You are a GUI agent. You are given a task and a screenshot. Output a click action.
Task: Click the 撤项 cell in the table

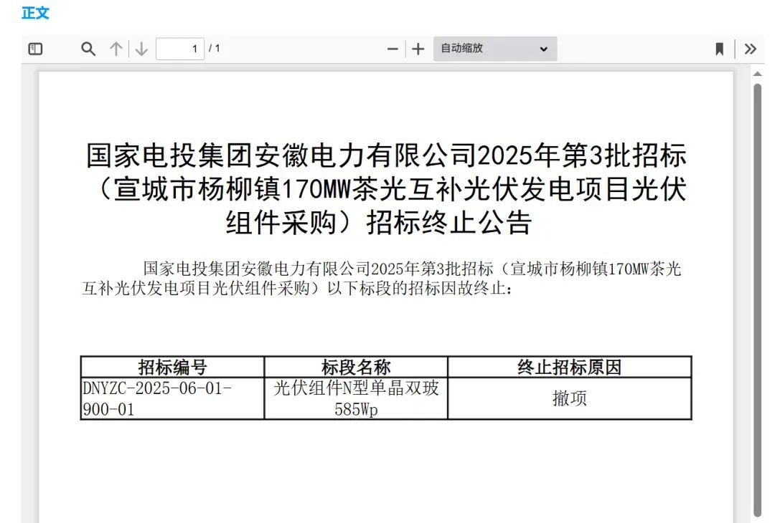(x=569, y=398)
